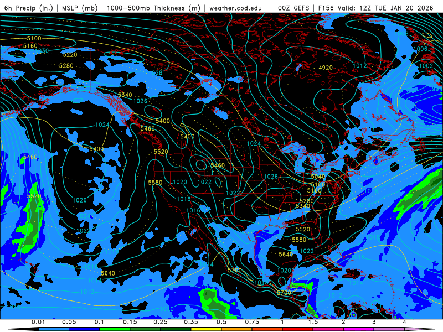Viewport: 443px width, 332px height.
Task: Click the '4920' thickness label over Canada
Action: [326, 68]
